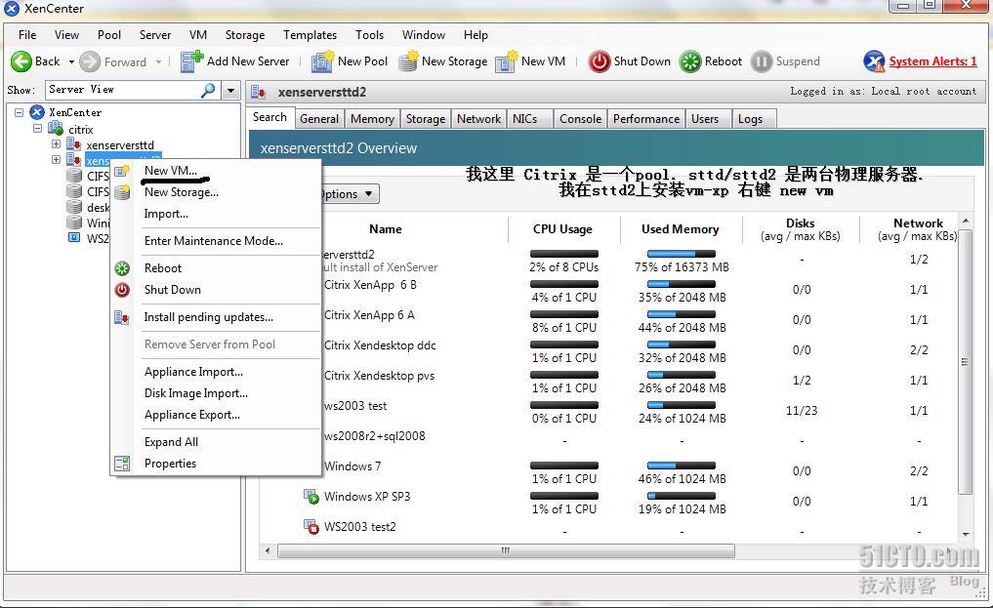Screen dimensions: 993x608
Task: Click the WS2 VM icon in tree
Action: coord(74,238)
